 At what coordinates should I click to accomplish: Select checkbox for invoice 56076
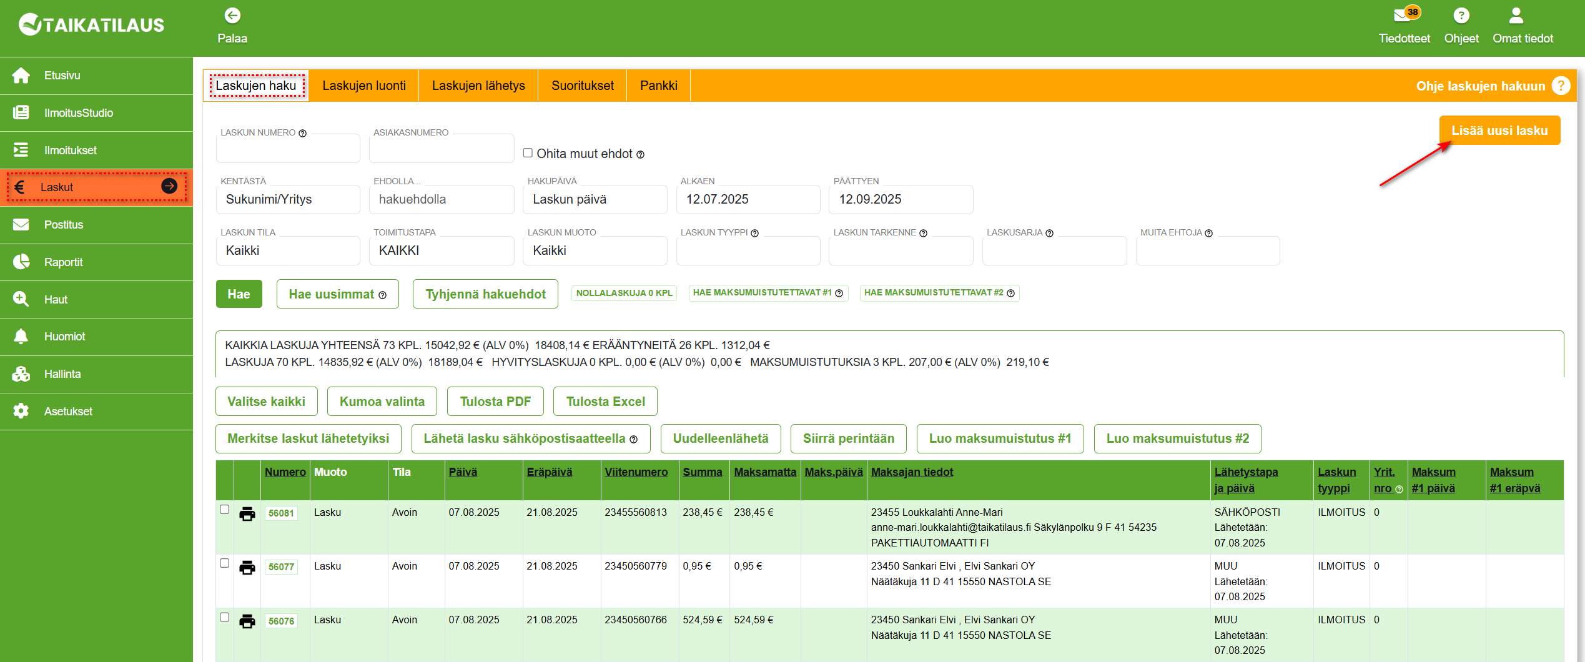tap(225, 618)
